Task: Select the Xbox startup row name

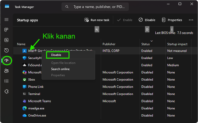Action: (x=32, y=79)
